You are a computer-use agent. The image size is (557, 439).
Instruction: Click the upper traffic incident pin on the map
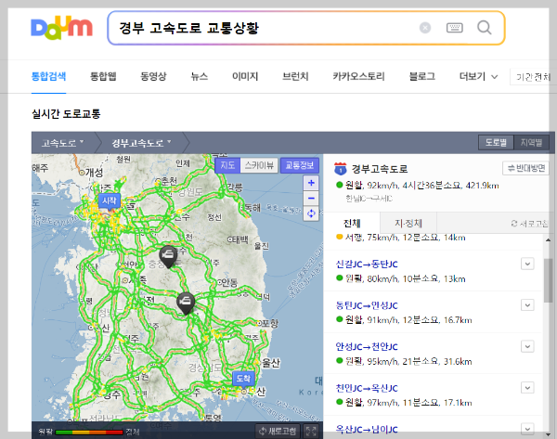pos(168,256)
